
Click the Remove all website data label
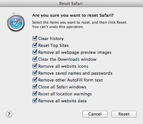point(62,101)
